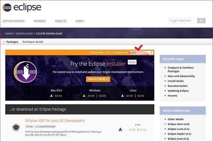The height and width of the screenshot is (142, 213).
Task: Click the search magnifier button
Action: 201,21
